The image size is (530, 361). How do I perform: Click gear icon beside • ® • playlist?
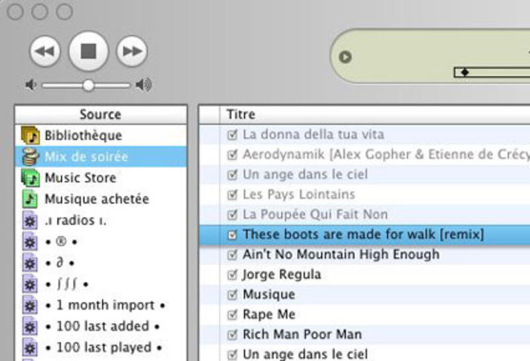click(x=30, y=242)
